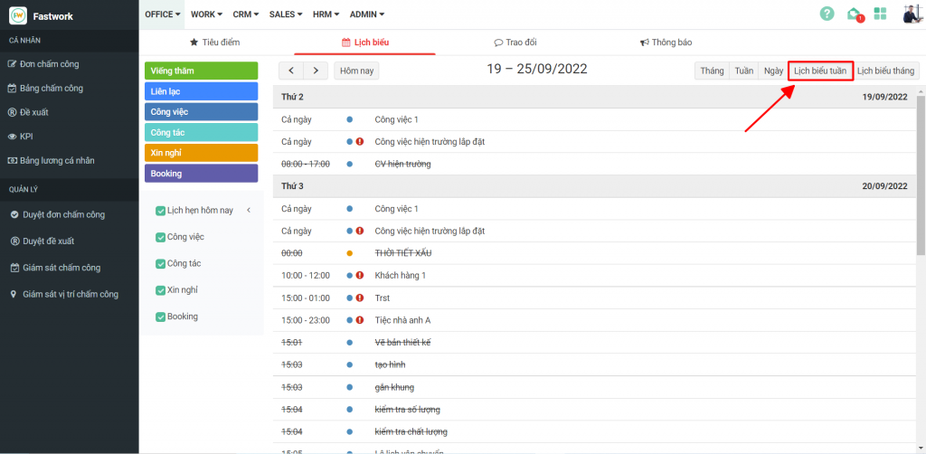
Task: Go to next week with right arrow
Action: [316, 71]
